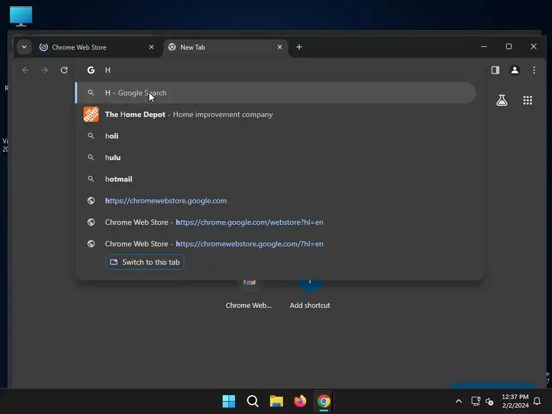
Task: Open network status tray icon
Action: 475,401
